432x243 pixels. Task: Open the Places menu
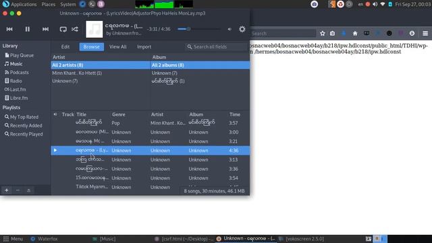point(49,4)
